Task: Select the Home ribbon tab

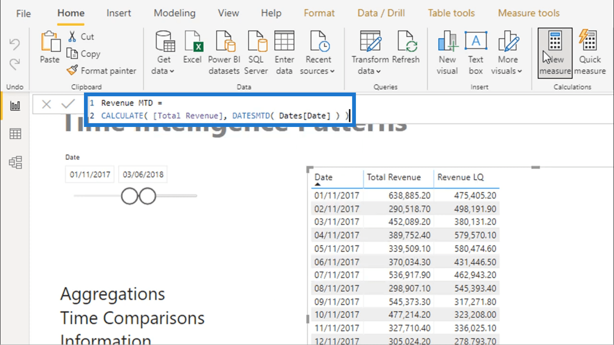Action: [x=71, y=13]
